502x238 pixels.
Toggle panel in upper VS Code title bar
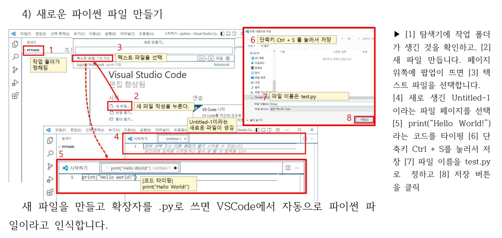coord(228,34)
